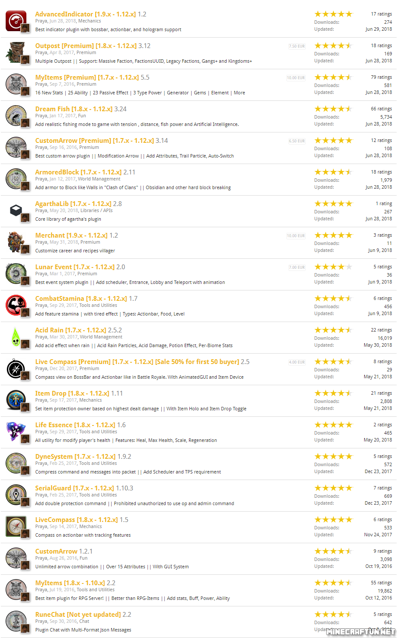The height and width of the screenshot is (638, 397).
Task: Click the AdvancedIndicator red gauge icon
Action: [16, 21]
